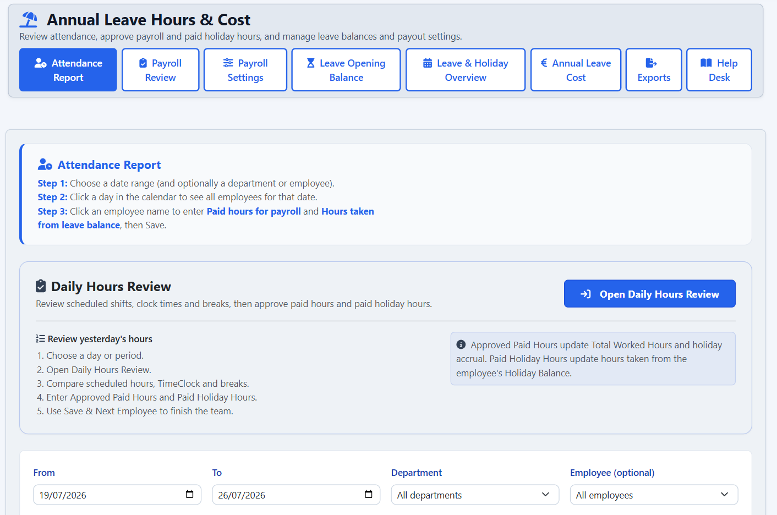
Task: Click the Annual Leave Hours & Cost title
Action: (x=149, y=20)
